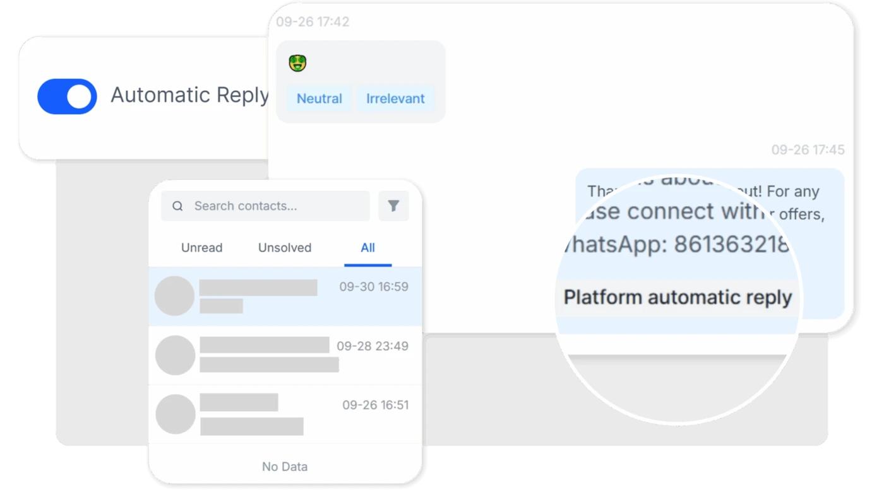884x490 pixels.
Task: Click the Neutral sentiment tag
Action: pos(319,98)
